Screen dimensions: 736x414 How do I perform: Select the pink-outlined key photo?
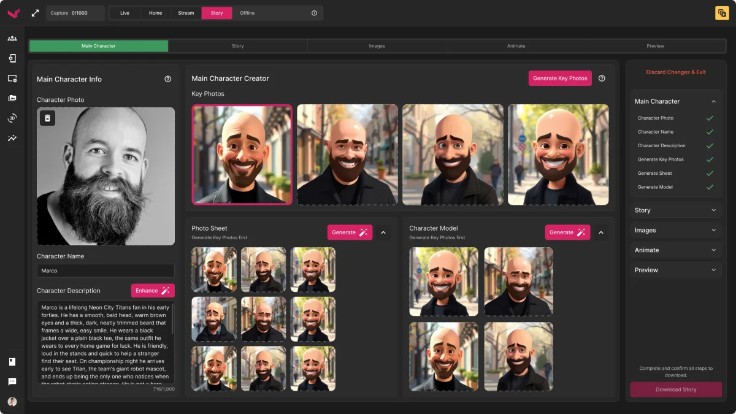[242, 154]
